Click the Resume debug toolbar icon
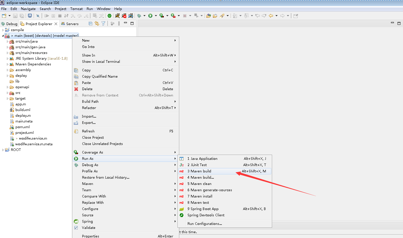 pyautogui.click(x=47, y=16)
